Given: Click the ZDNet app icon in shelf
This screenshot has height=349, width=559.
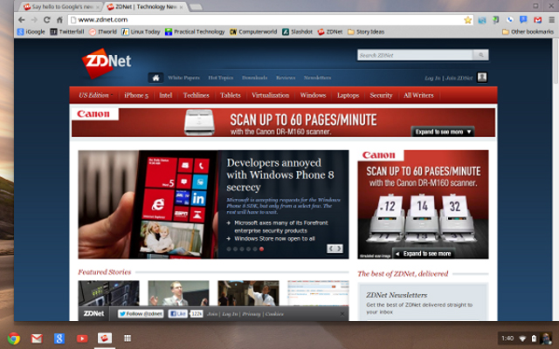Looking at the screenshot, I should coord(105,339).
